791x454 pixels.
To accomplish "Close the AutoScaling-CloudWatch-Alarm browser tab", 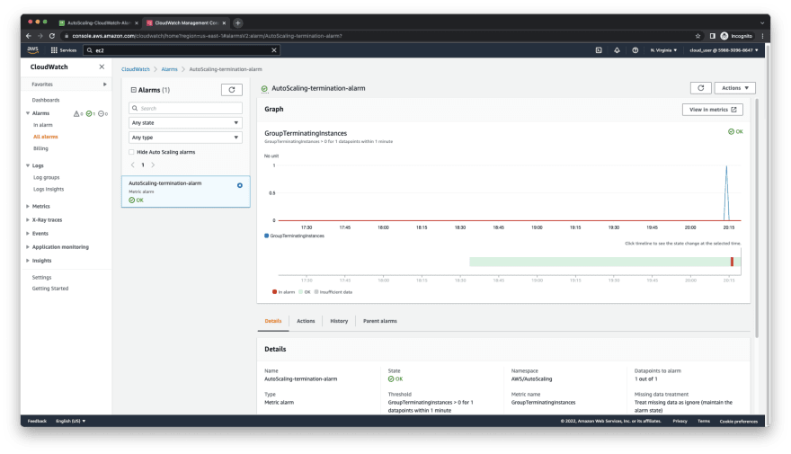I will click(x=137, y=22).
